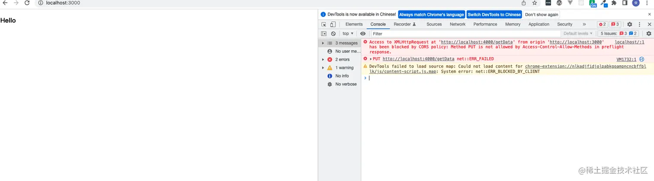Viewport: 654px width, 181px height.
Task: Open the Performance tab
Action: [x=485, y=24]
